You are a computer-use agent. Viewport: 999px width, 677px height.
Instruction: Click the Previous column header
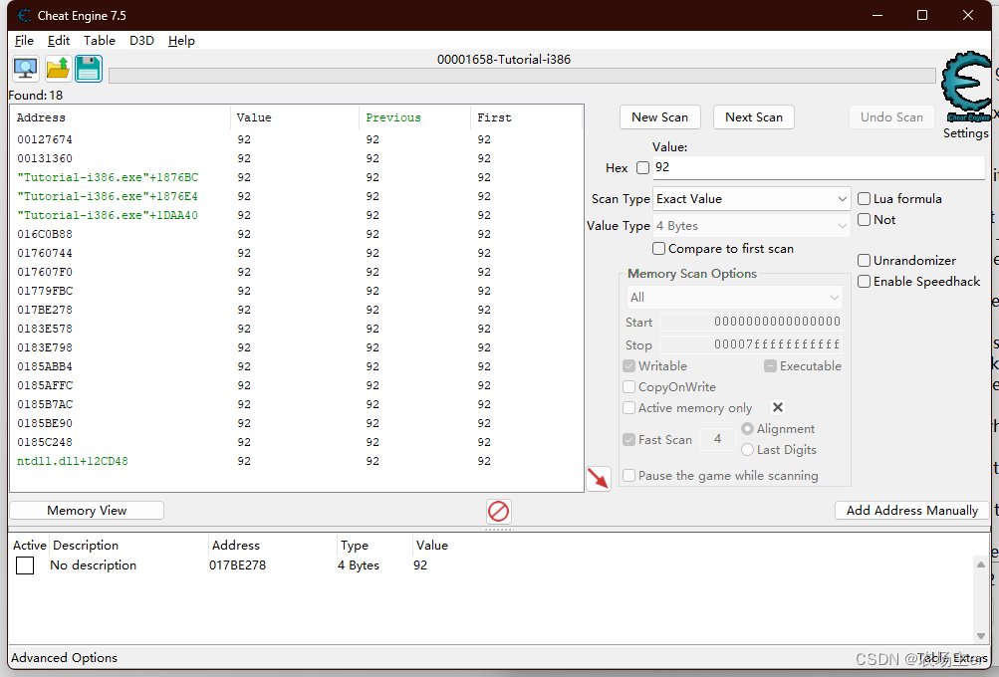click(414, 117)
